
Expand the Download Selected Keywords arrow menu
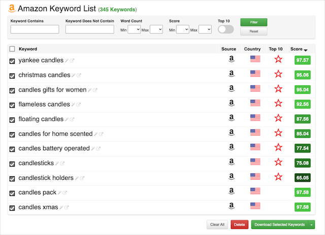coord(311,224)
